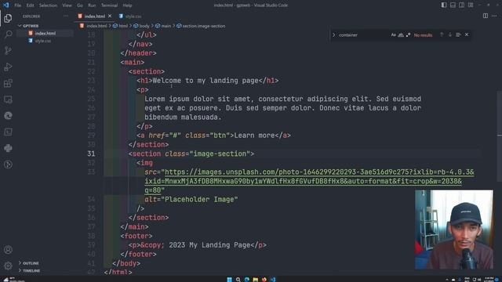This screenshot has height=282, width=502.
Task: Click the webcam overlay thumbnail
Action: click(454, 230)
